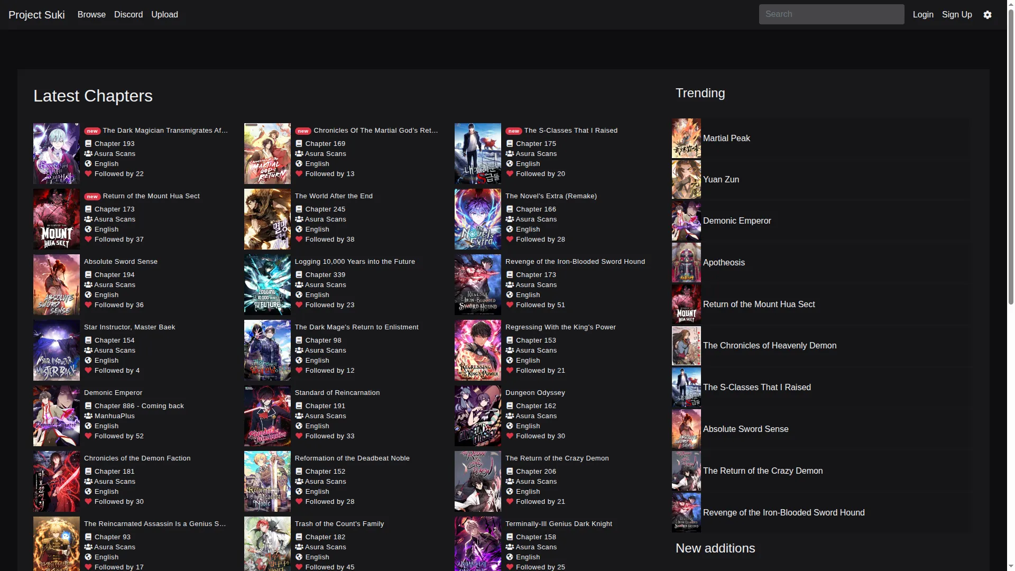Click the heart icon for Absolute Sword Sense
Viewport: 1015px width, 571px height.
pos(88,305)
